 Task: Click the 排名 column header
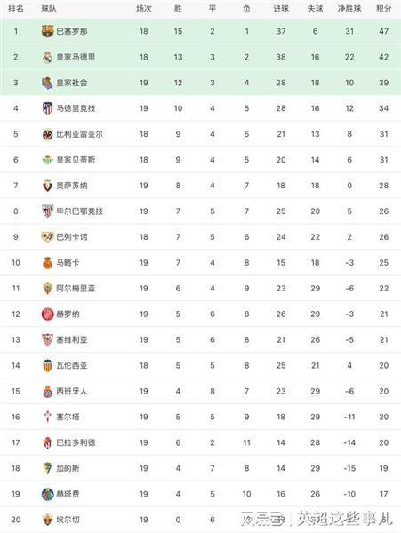(x=16, y=9)
